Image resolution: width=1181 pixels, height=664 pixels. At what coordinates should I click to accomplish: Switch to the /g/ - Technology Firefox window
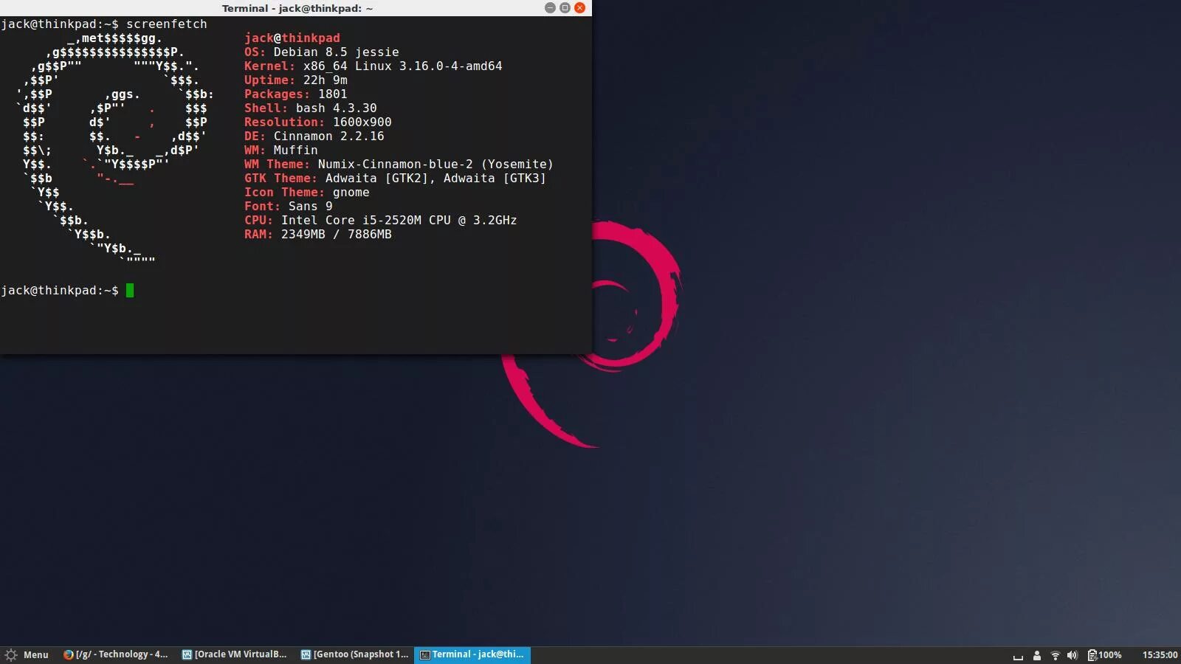116,654
